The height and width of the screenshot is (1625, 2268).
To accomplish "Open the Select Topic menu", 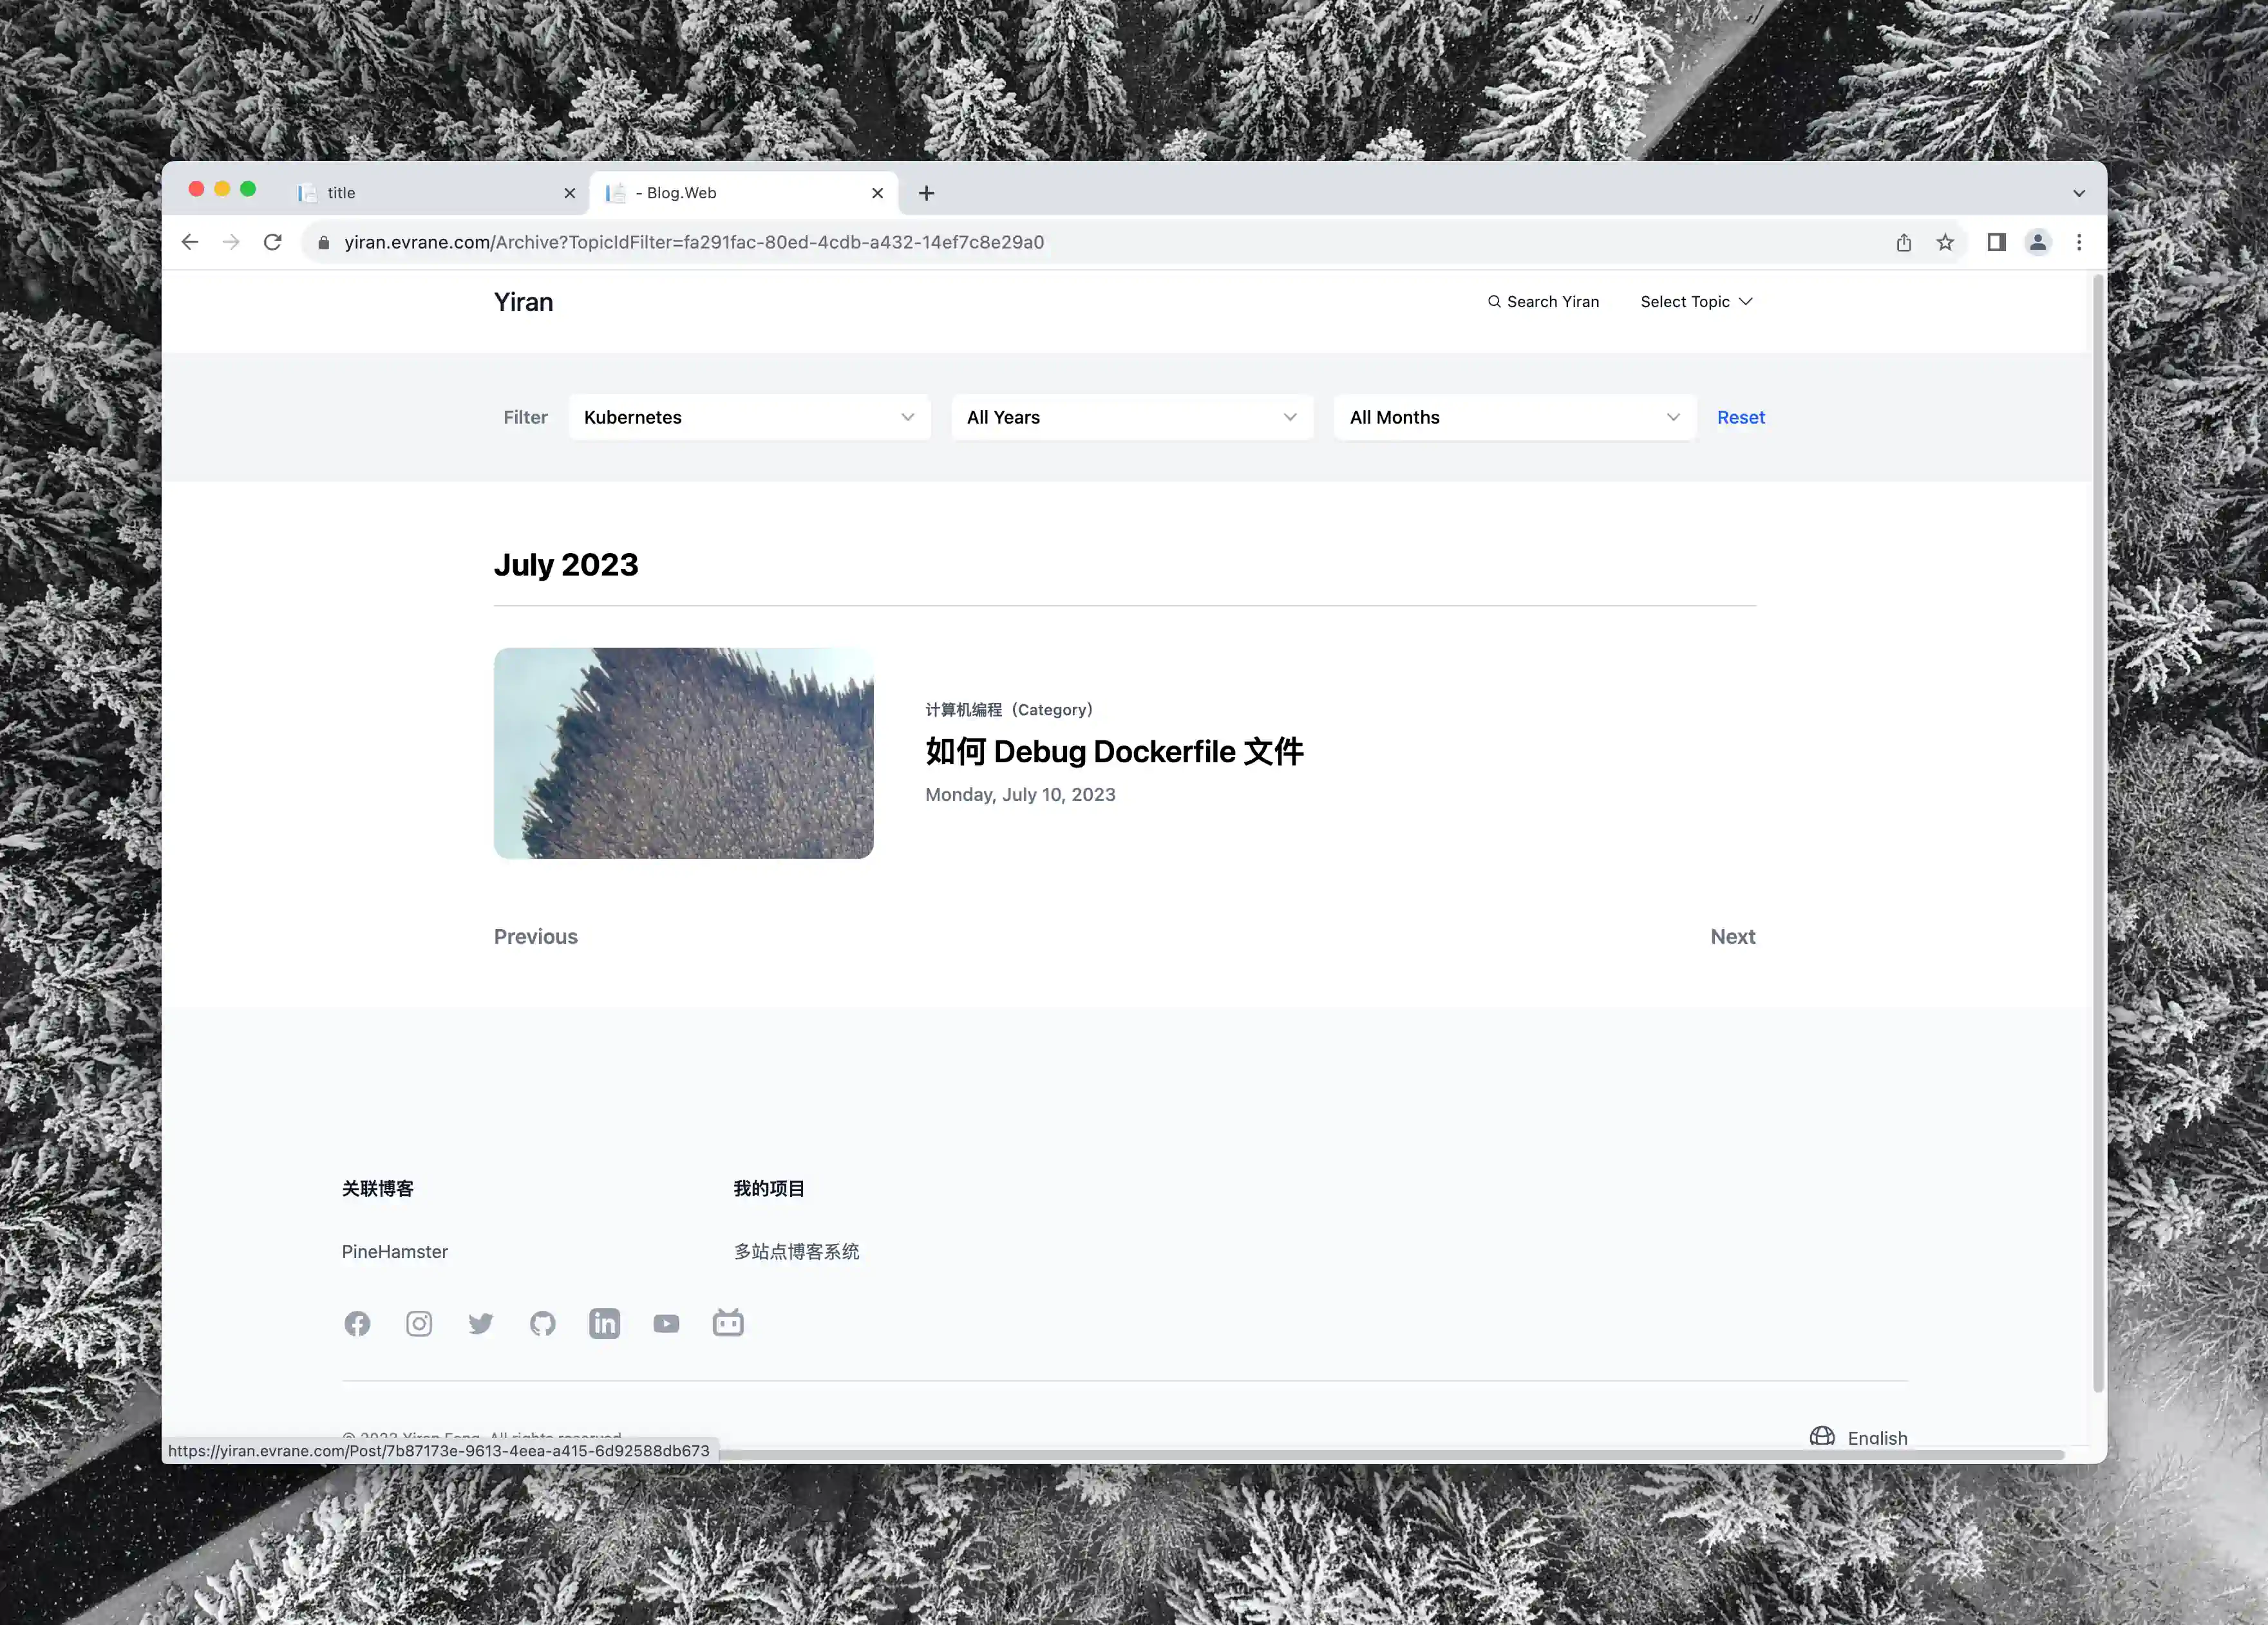I will [1696, 301].
